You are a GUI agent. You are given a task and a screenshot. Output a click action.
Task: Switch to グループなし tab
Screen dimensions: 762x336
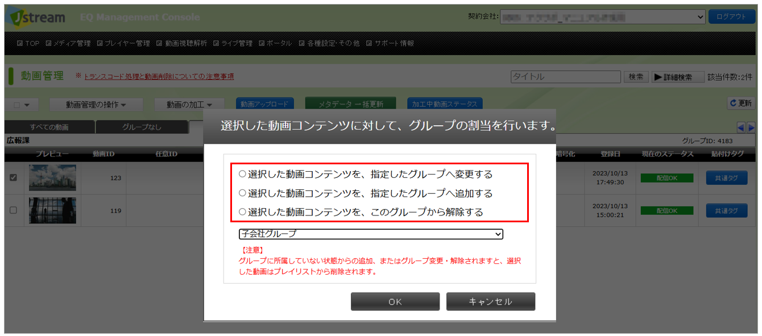[x=142, y=127]
